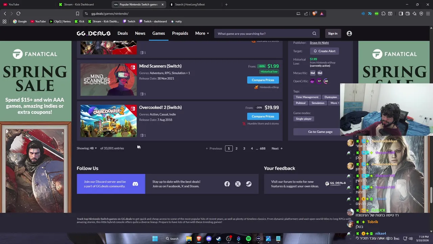The image size is (433, 244).
Task: Open the browser extensions puzzle icon
Action: click(383, 14)
